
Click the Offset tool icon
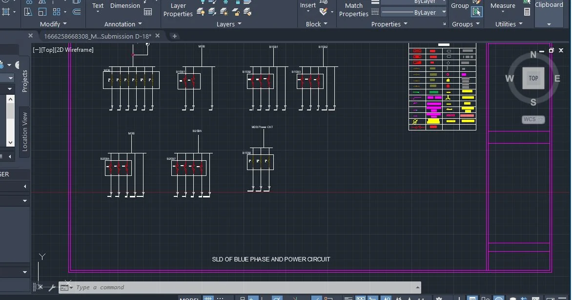(x=77, y=12)
